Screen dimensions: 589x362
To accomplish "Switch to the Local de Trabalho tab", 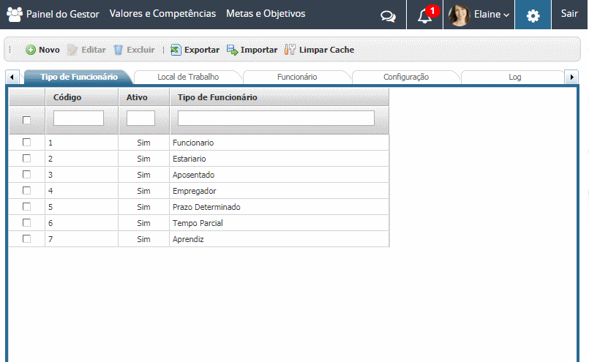I will pos(188,77).
